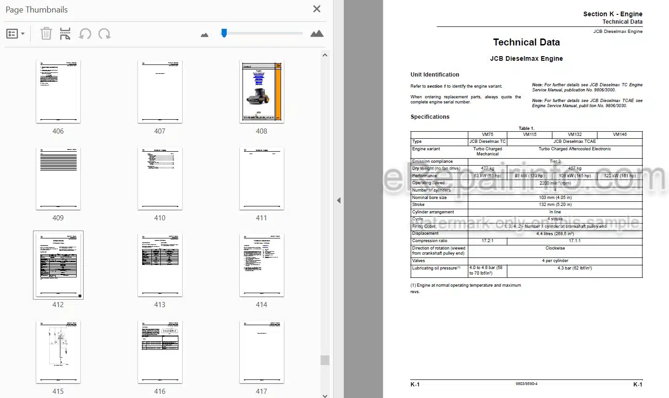This screenshot has width=669, height=398.
Task: Jump to page 413 thumbnail
Action: click(160, 265)
